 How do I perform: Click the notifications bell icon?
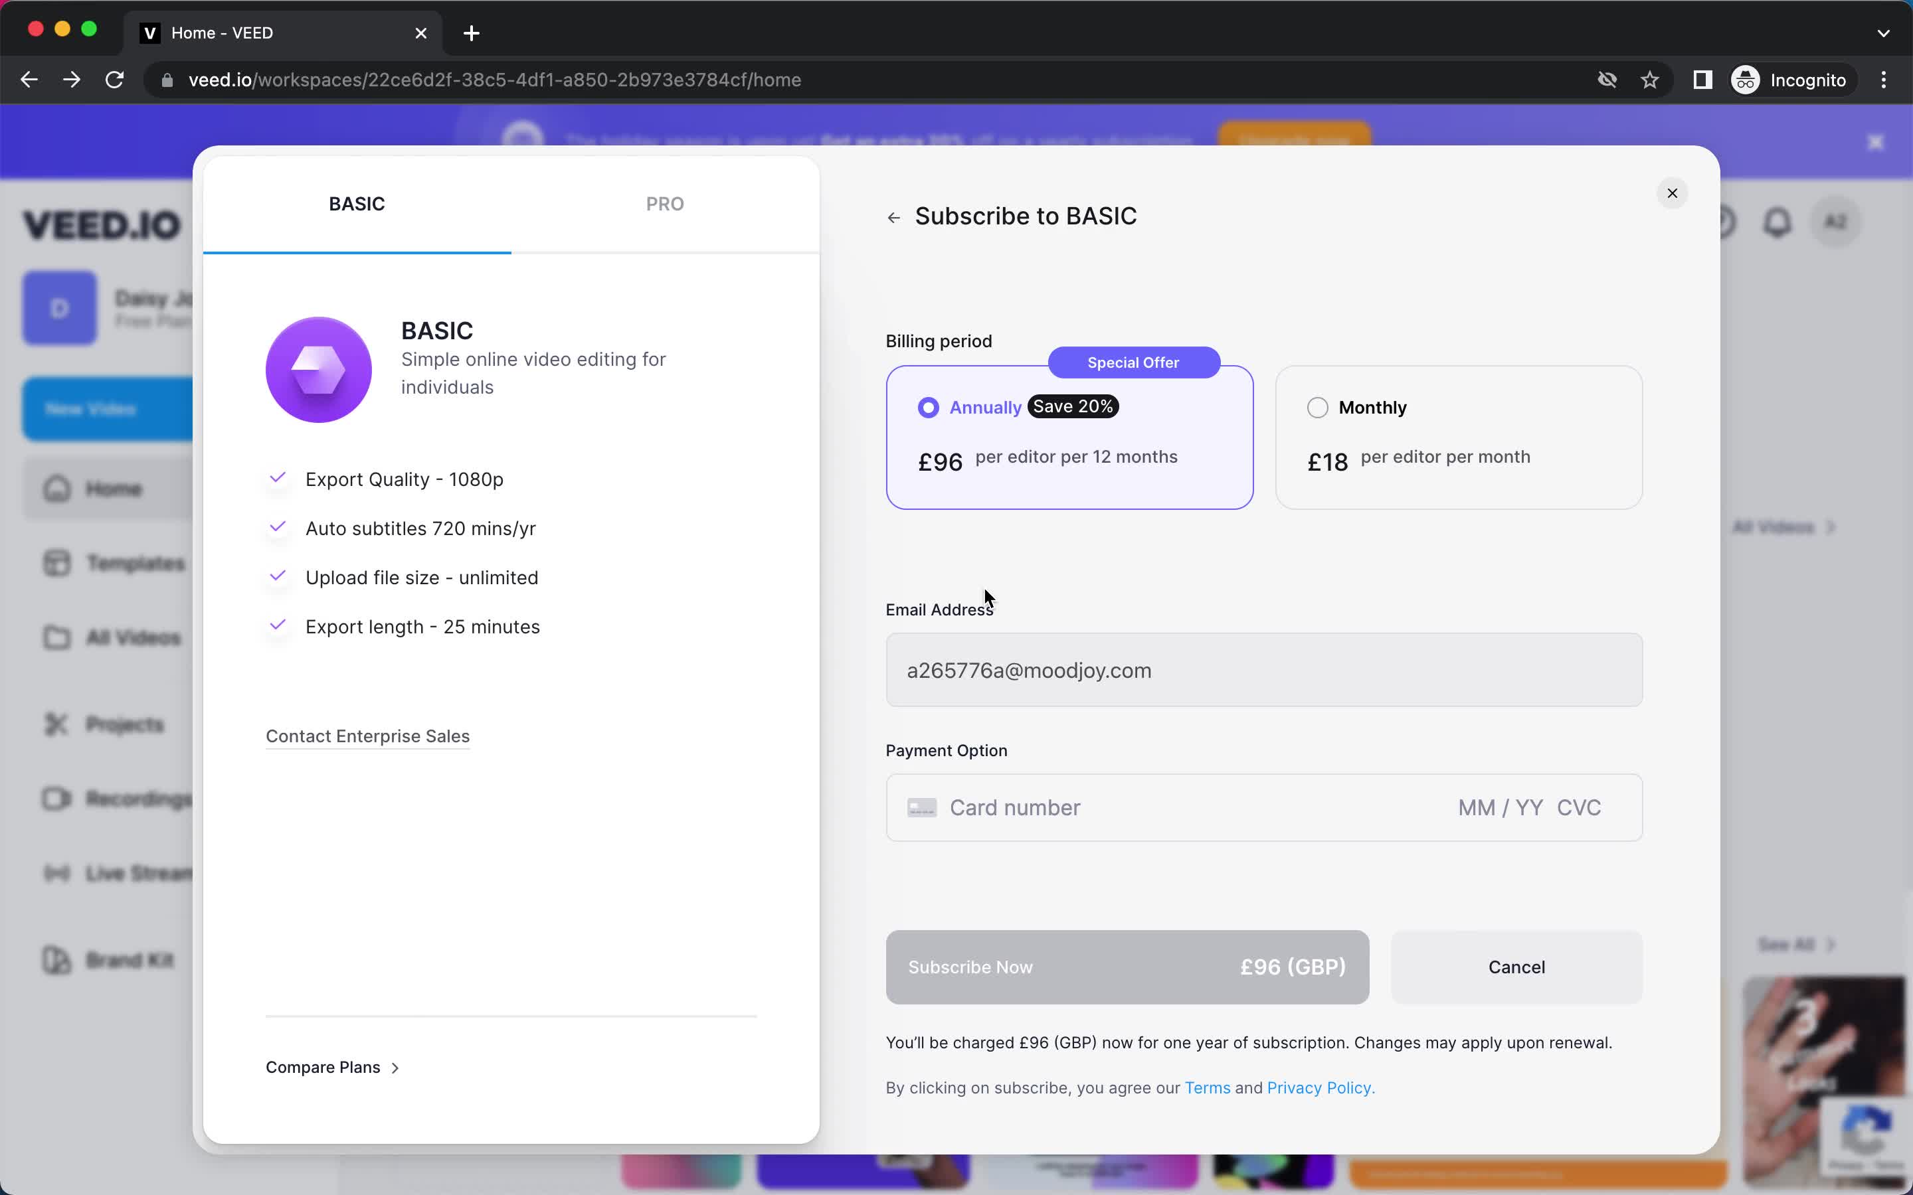(1777, 222)
